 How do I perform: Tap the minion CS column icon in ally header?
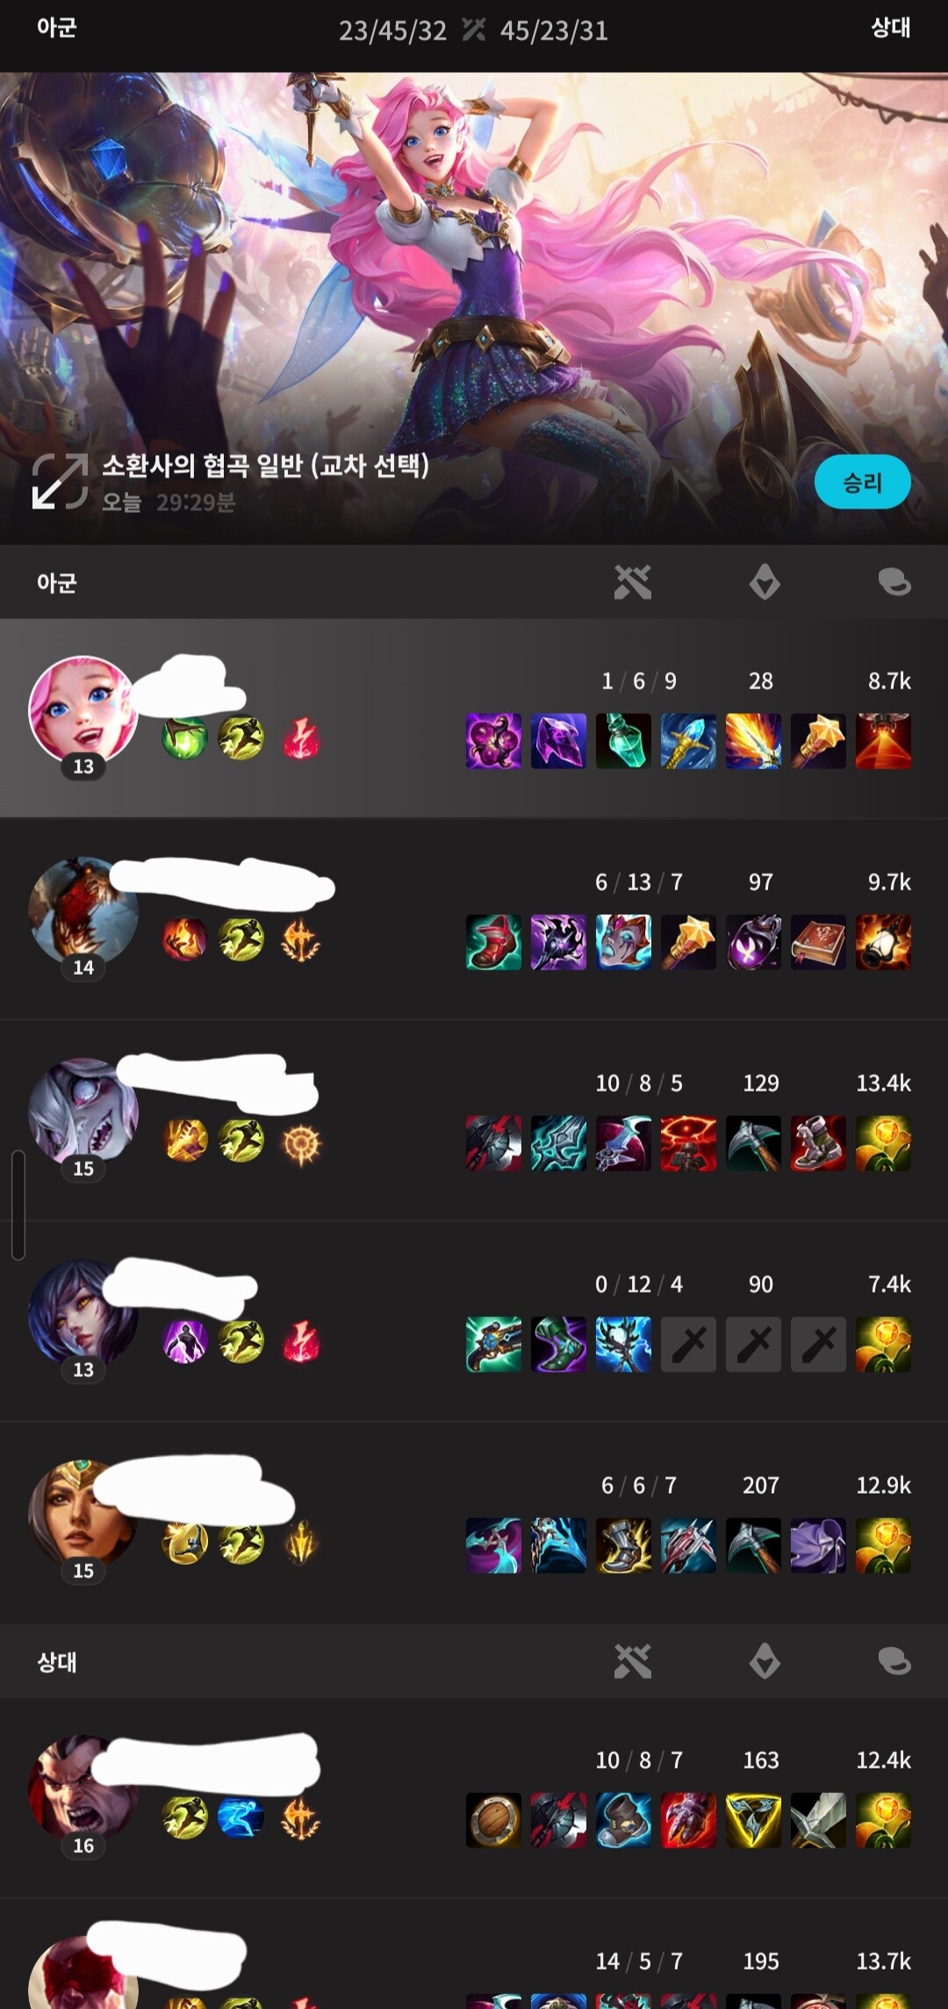(x=765, y=582)
